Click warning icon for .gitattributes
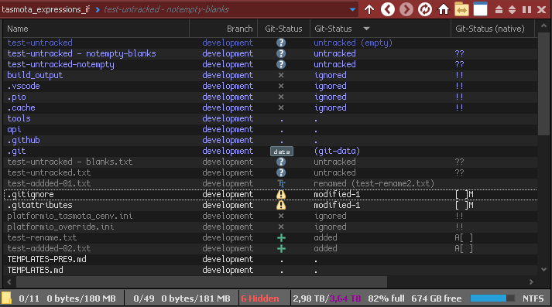 [x=281, y=206]
